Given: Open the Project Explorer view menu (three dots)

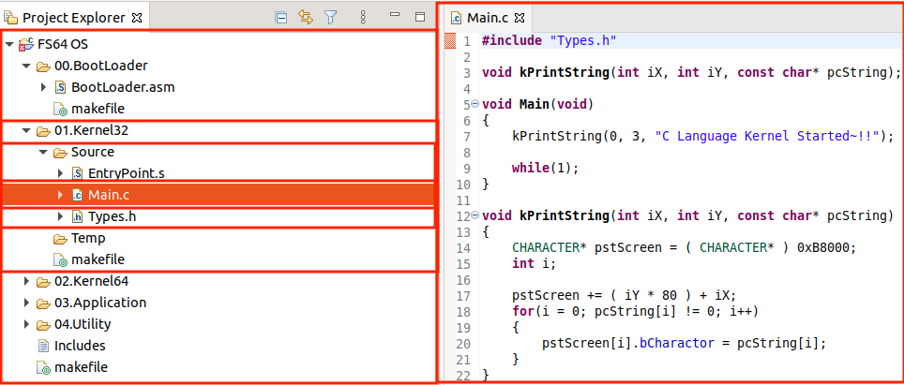Looking at the screenshot, I should pos(363,17).
